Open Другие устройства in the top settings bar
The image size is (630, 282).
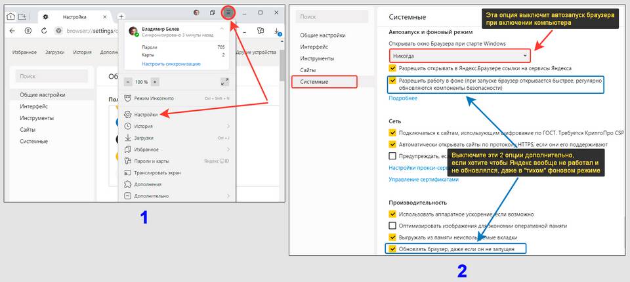tap(257, 52)
